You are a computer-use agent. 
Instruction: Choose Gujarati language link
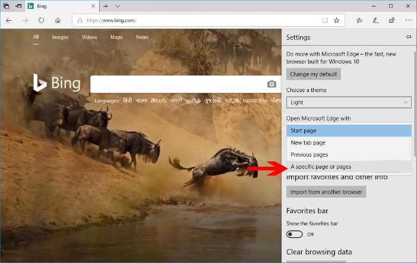click(213, 100)
